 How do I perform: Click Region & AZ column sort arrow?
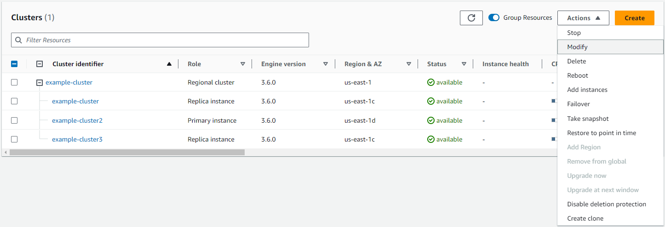tap(408, 64)
